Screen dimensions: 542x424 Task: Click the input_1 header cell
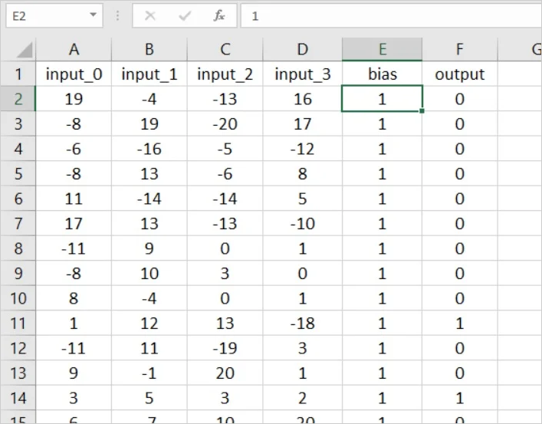coord(149,74)
